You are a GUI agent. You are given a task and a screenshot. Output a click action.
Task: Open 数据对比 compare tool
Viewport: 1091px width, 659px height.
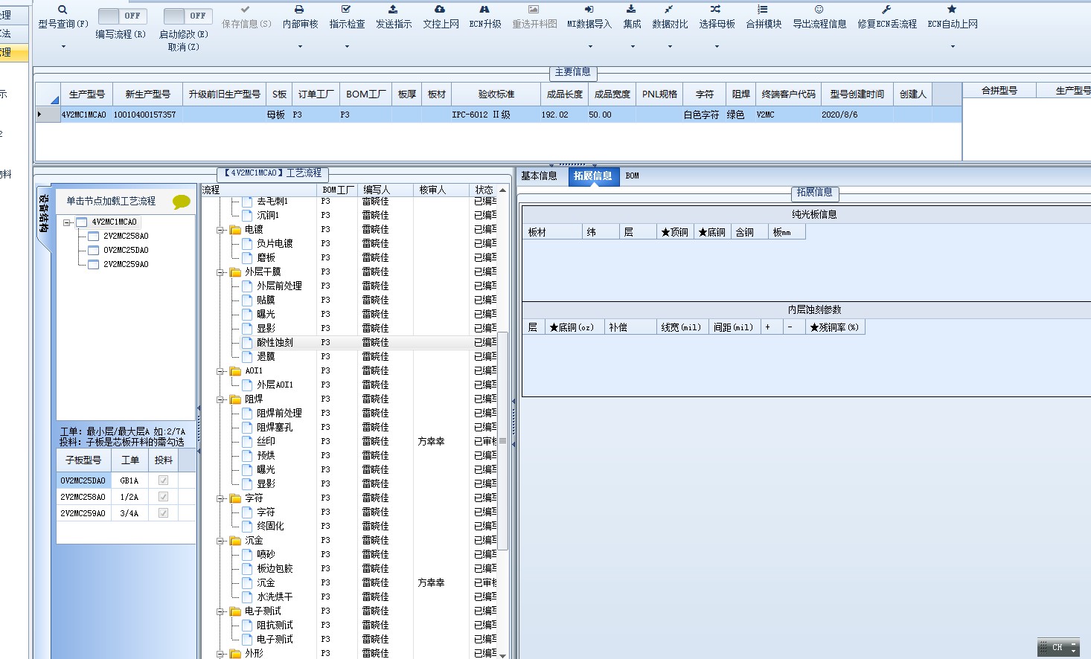pyautogui.click(x=669, y=10)
